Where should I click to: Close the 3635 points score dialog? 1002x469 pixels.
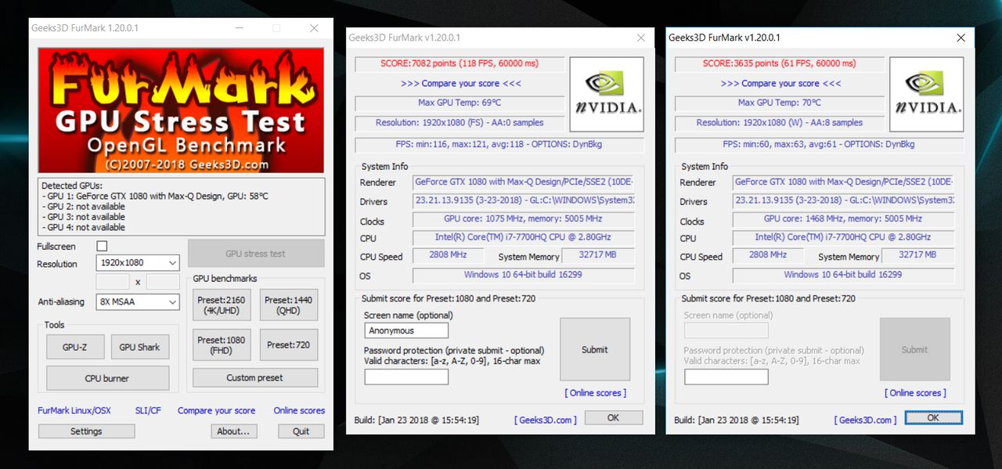[961, 38]
